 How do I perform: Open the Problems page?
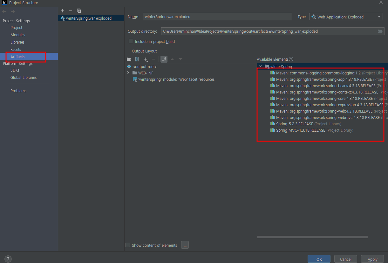pos(18,91)
